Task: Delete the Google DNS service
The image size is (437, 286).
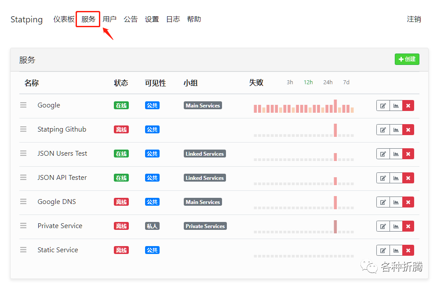Action: [x=408, y=202]
